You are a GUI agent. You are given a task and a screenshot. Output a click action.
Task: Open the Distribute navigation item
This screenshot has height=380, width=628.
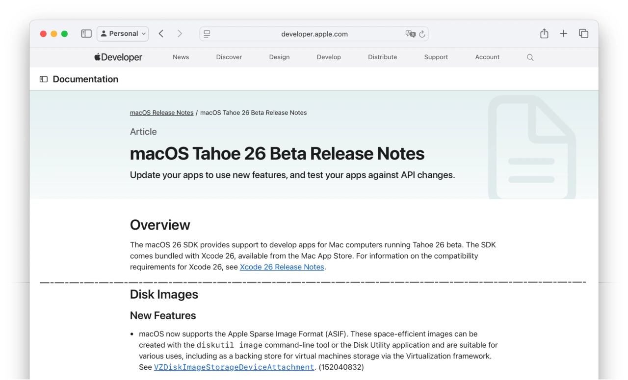[382, 57]
